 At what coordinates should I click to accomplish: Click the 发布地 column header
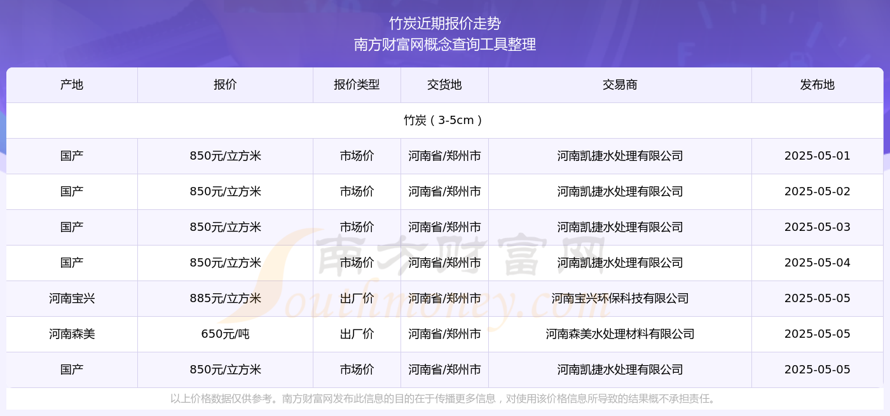[818, 85]
